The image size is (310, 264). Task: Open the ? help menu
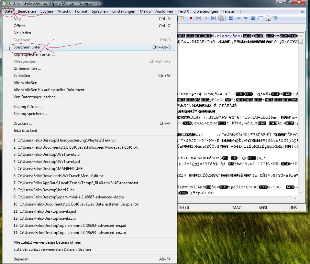(x=240, y=11)
